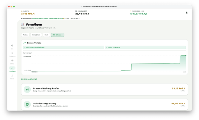Screen dimensions: 199x120
Task: Click the PR MANAGEMENT section heading
Action: [x=29, y=79]
